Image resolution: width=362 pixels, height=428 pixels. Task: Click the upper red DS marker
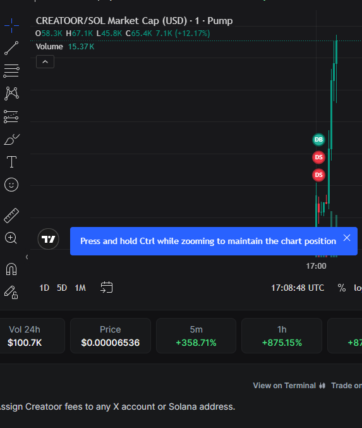coord(318,157)
